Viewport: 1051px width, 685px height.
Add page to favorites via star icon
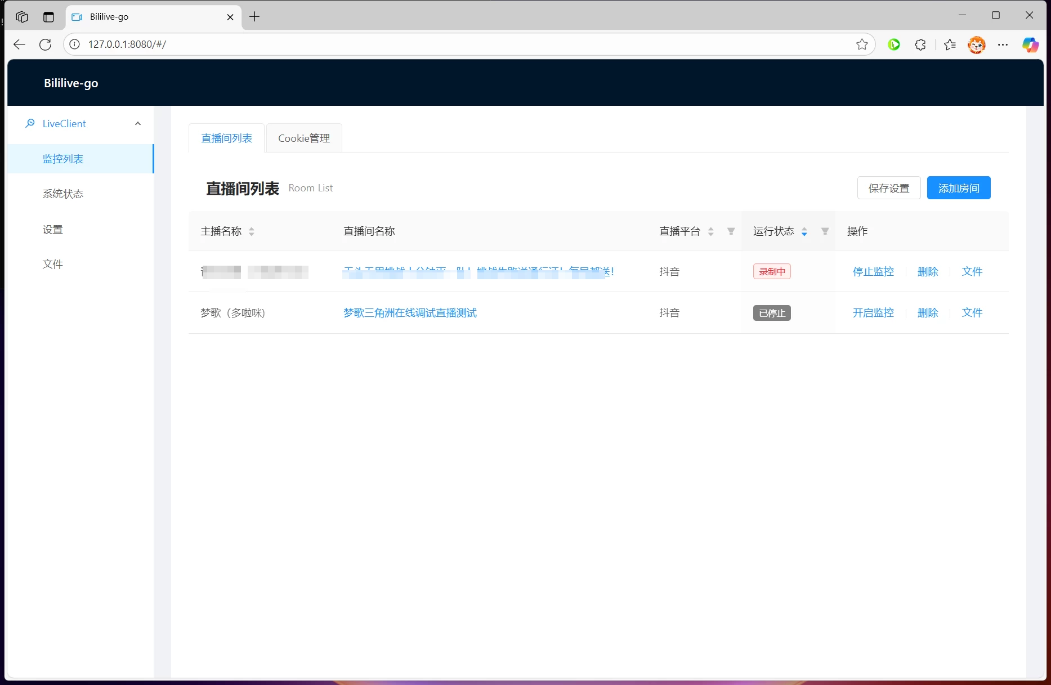[x=862, y=44]
